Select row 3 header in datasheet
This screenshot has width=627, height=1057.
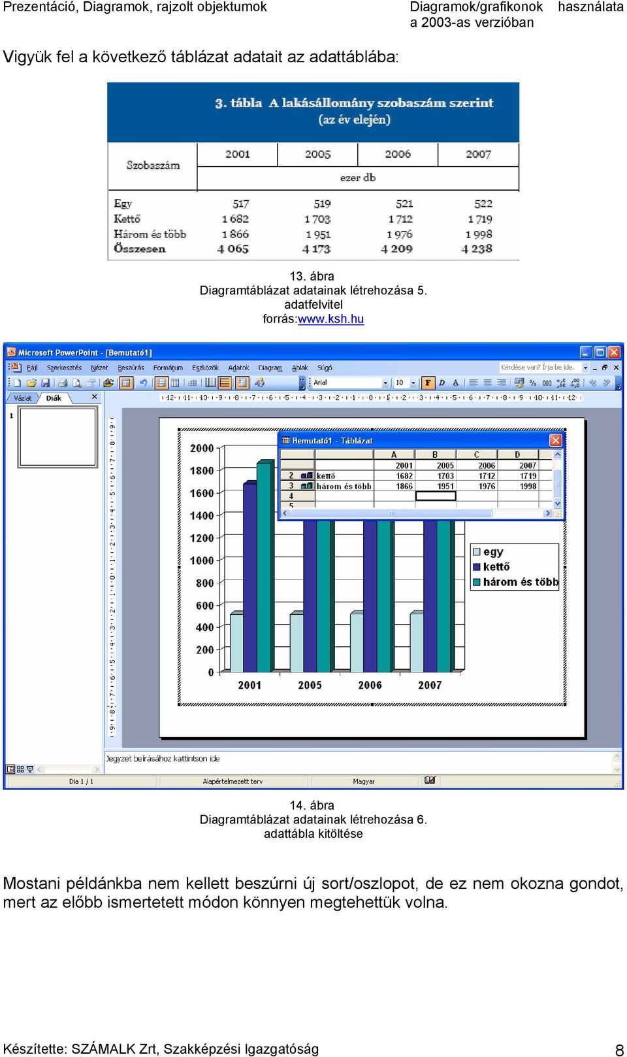click(x=297, y=486)
